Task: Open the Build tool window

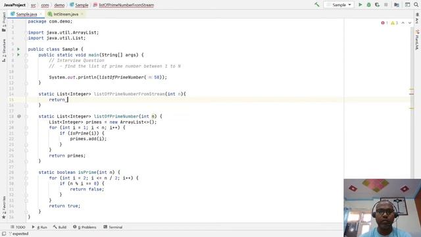Action: [x=60, y=227]
